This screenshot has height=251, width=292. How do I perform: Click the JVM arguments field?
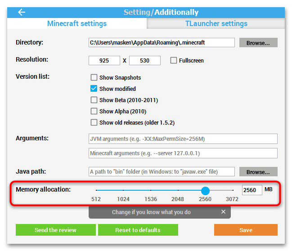pos(183,139)
